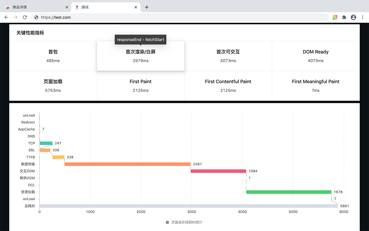The image size is (369, 231).
Task: Select the DOM Ready metric card
Action: point(315,56)
